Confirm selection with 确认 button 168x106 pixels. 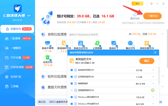point(147,61)
